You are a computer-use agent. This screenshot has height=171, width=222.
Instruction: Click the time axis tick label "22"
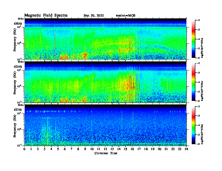(x=173, y=149)
